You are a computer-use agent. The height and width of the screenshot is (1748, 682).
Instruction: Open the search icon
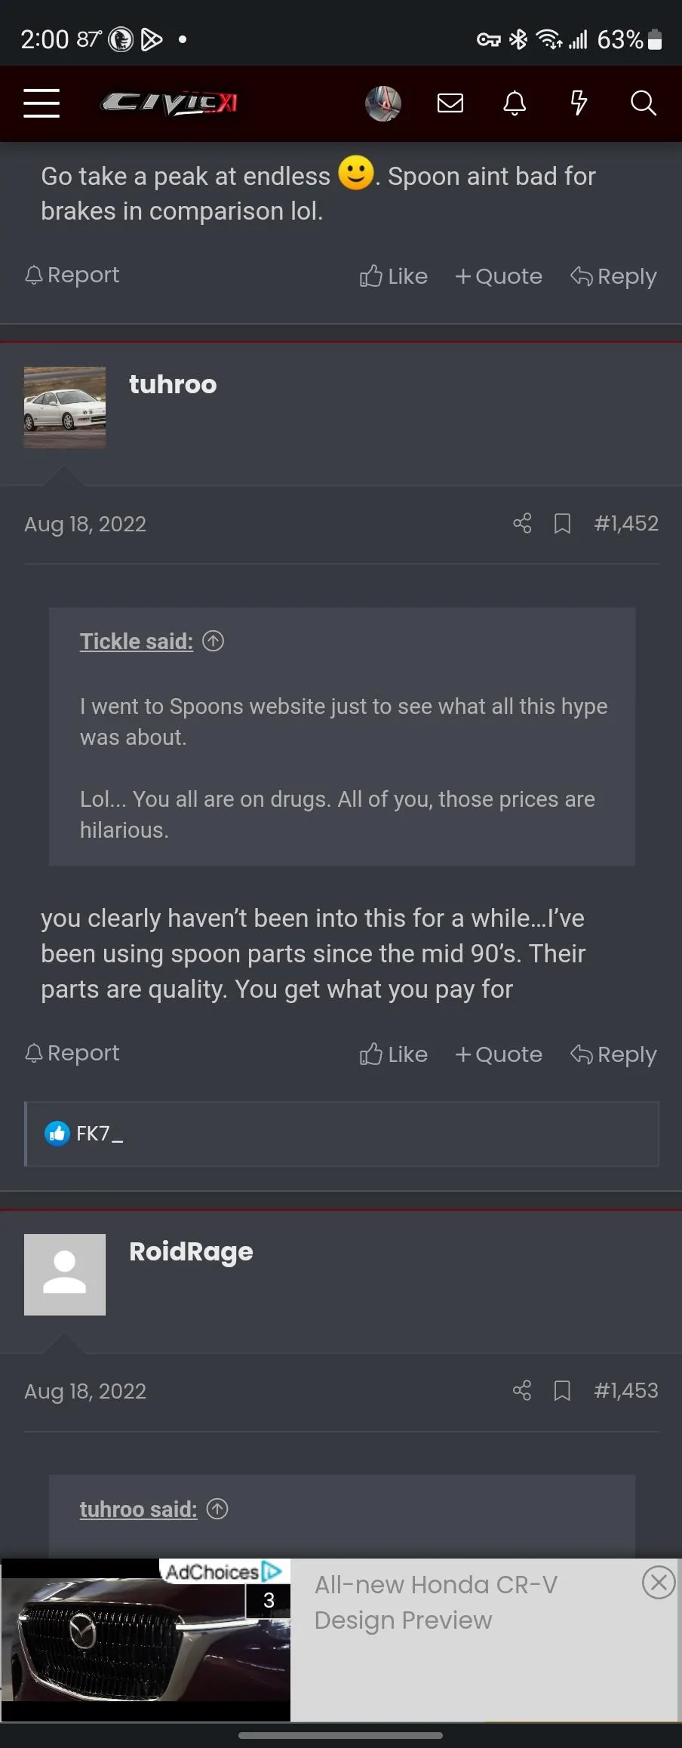pos(642,103)
